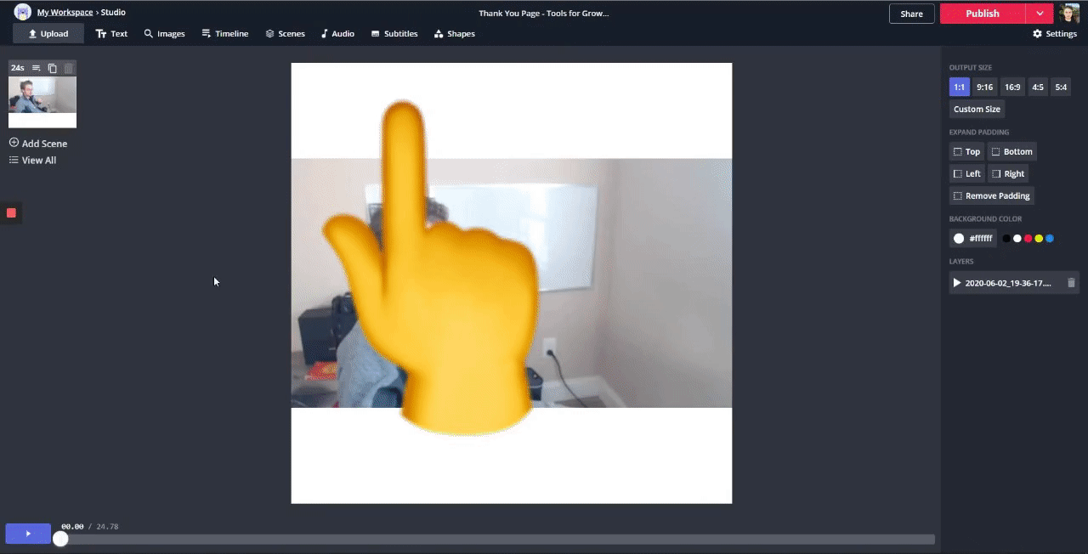Choose the red background color swatch

tap(1028, 239)
